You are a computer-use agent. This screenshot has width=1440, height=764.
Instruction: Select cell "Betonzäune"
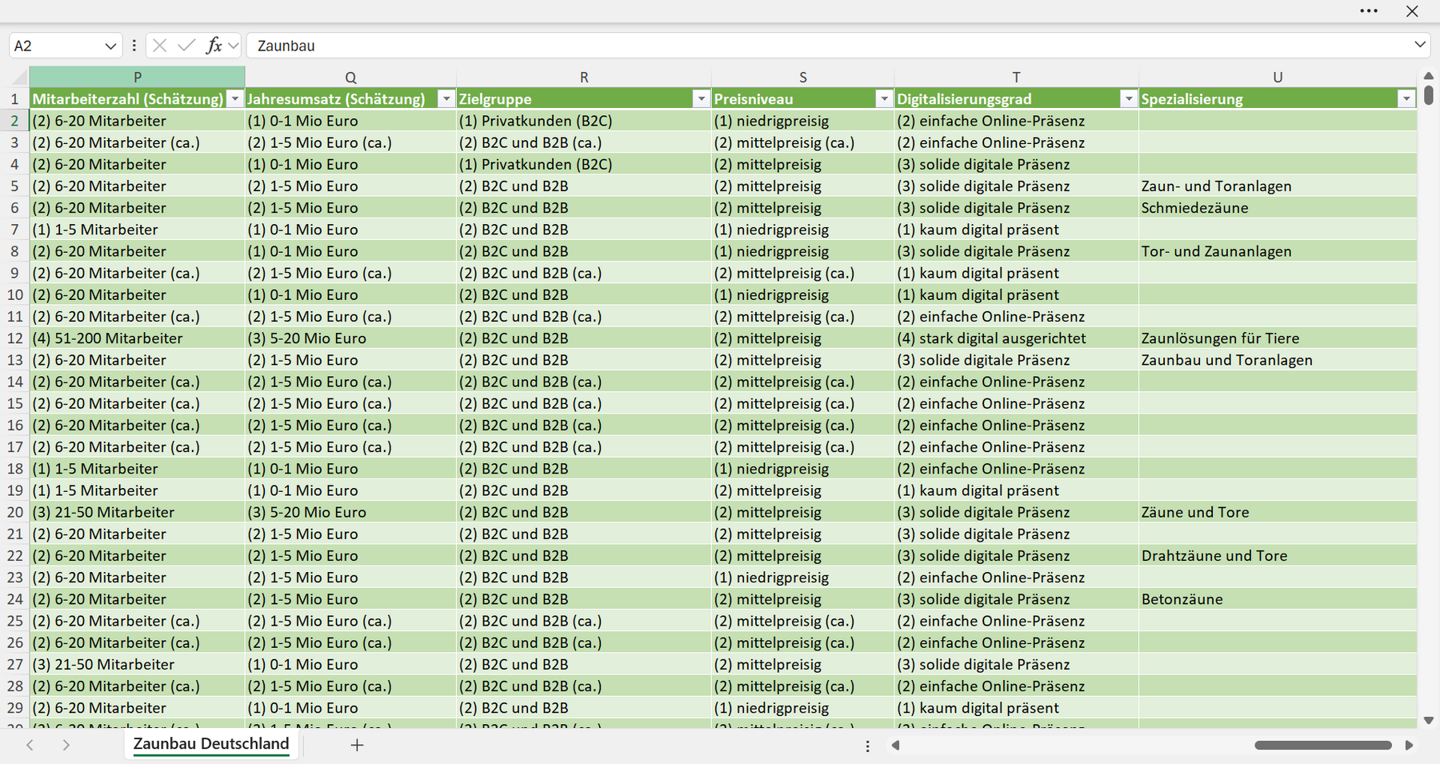tap(1278, 599)
